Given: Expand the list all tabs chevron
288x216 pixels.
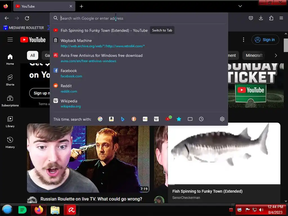Looking at the screenshot, I should click(x=240, y=6).
